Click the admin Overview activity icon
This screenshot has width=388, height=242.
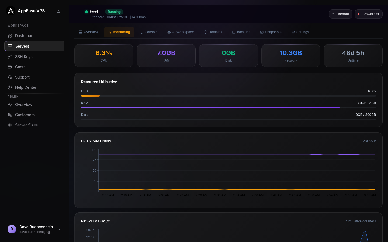pos(10,105)
